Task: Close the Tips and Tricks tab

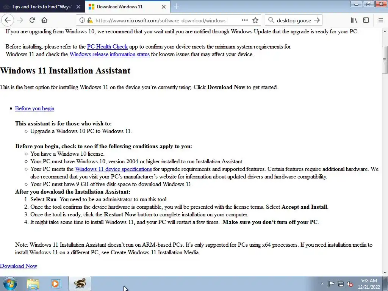Action: click(78, 7)
